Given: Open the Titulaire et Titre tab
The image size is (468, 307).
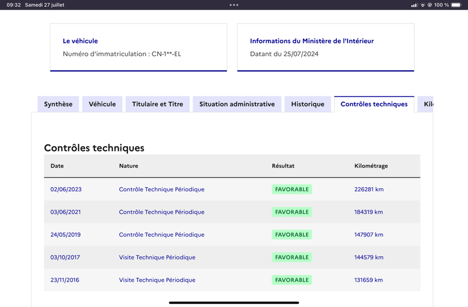Looking at the screenshot, I should [157, 104].
